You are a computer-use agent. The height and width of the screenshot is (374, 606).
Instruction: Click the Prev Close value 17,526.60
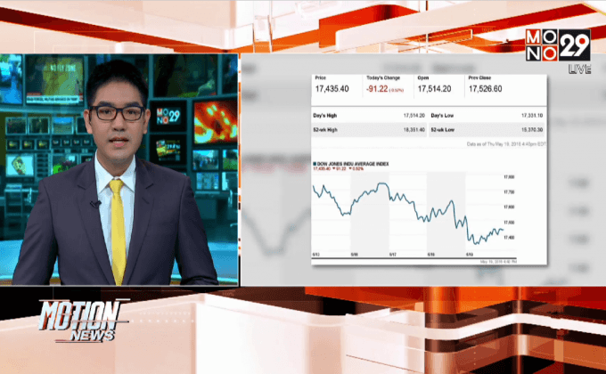[x=486, y=89]
